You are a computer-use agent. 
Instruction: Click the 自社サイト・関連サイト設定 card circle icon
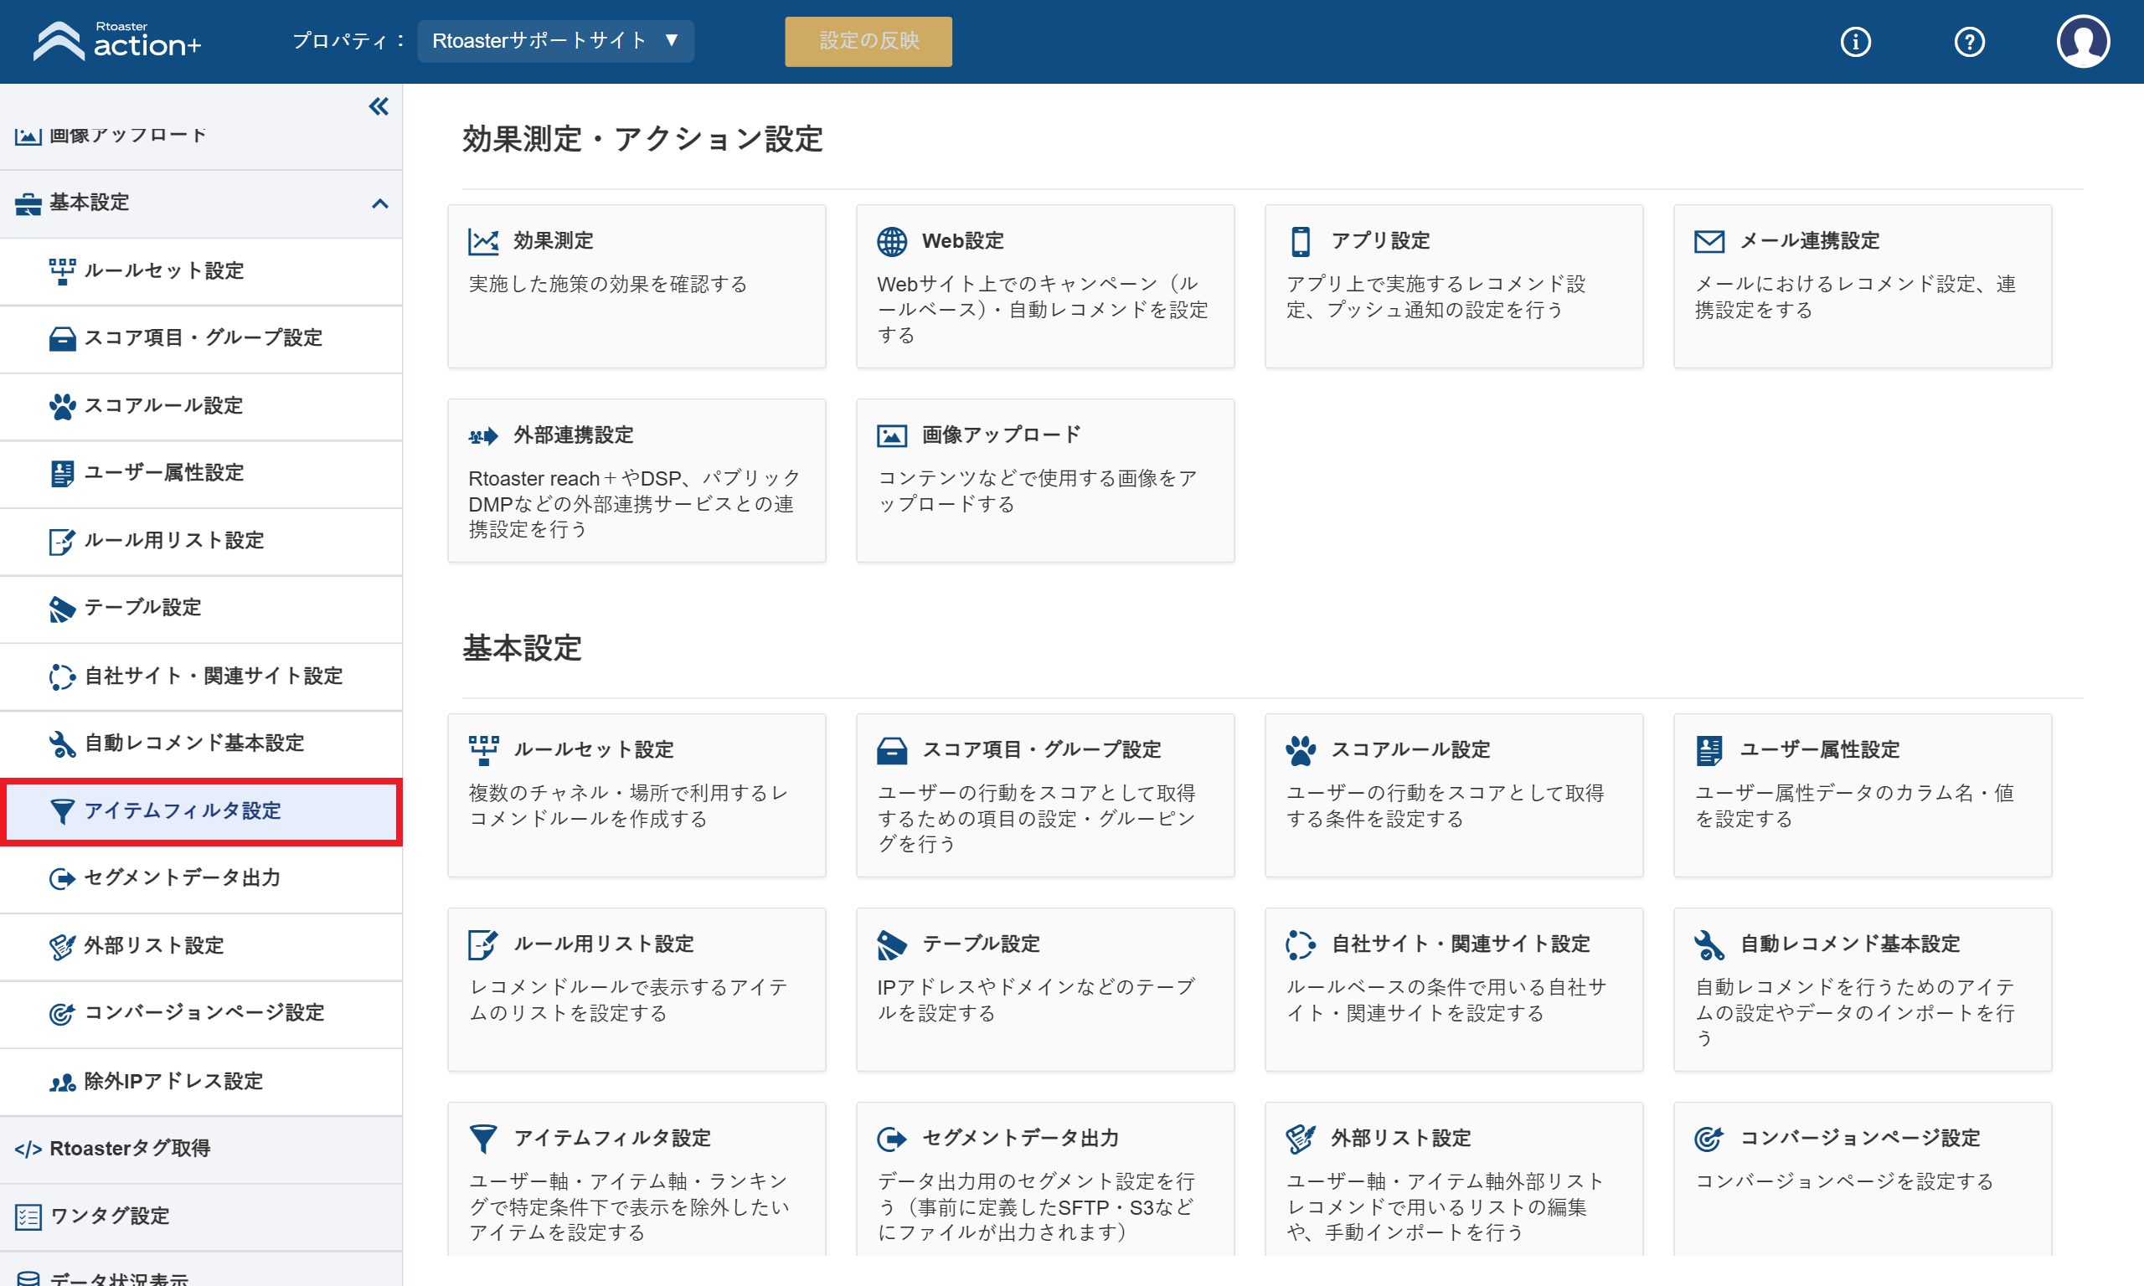1301,944
